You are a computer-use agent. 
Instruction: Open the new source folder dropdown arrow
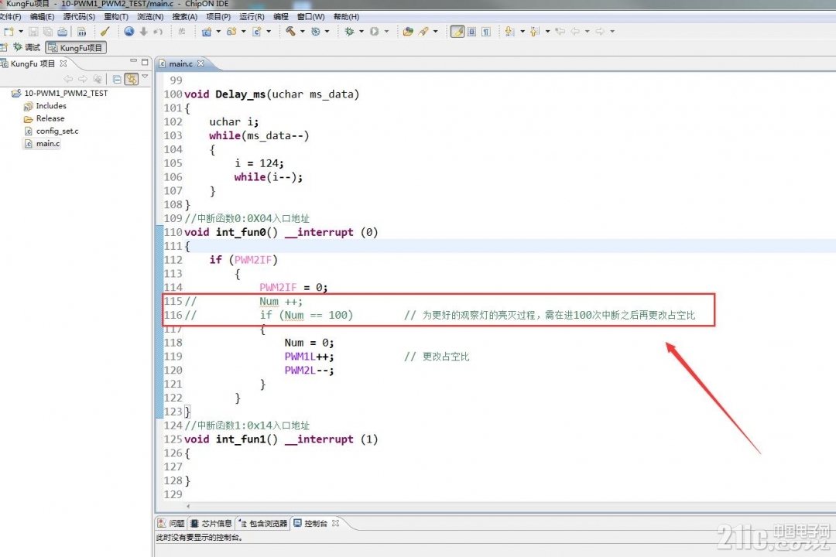[x=244, y=32]
